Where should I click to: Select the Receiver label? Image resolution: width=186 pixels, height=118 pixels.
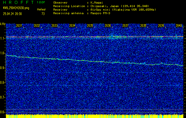60,10
